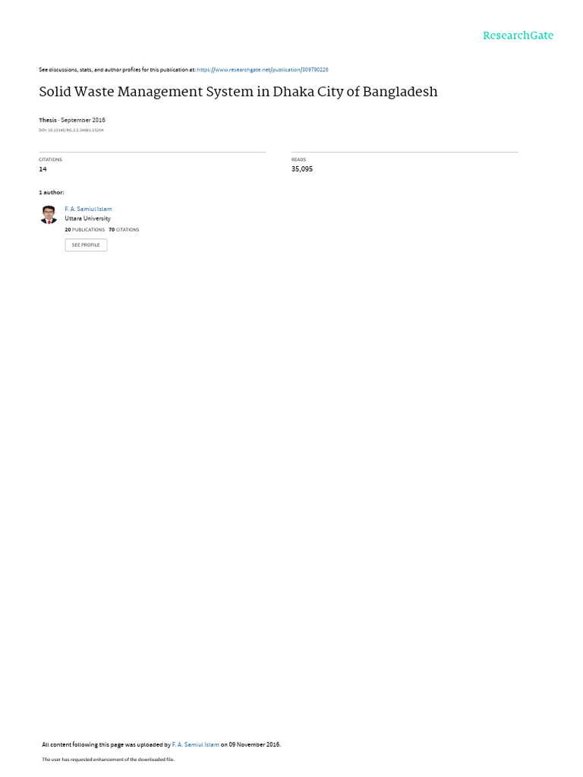Click the 70 CITATIONS author stat
583x777 pixels.
tap(124, 230)
